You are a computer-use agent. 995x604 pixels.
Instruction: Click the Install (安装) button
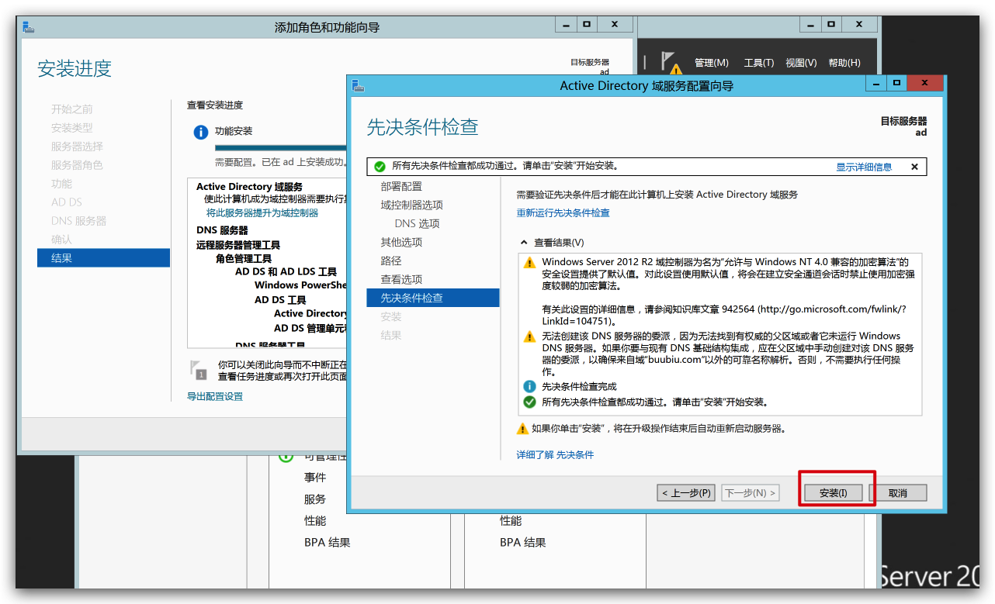tap(833, 493)
